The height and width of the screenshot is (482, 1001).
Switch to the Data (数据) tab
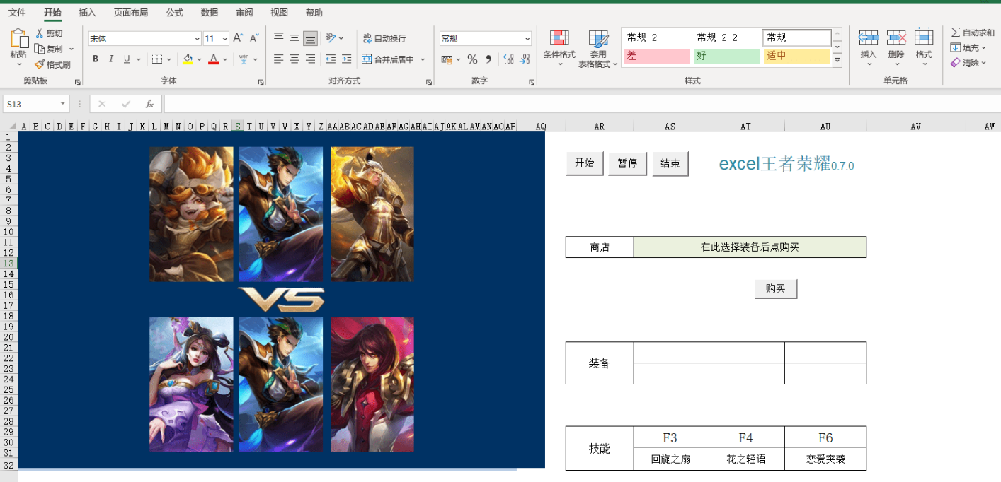point(210,13)
